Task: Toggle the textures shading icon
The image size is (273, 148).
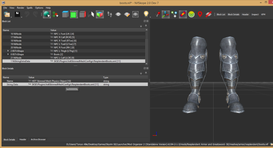Action: (183, 14)
